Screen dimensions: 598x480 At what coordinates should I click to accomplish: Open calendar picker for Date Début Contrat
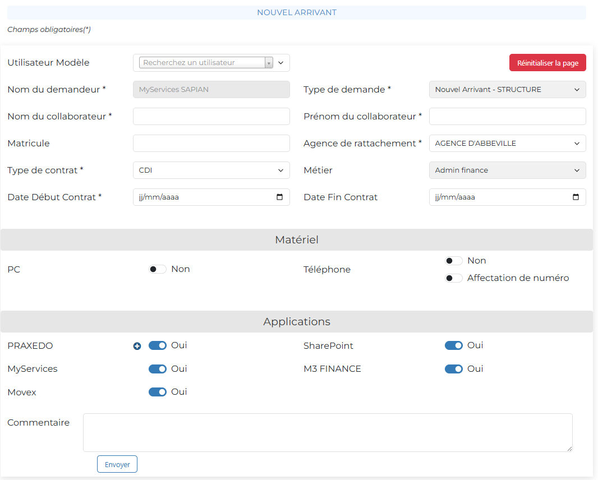click(279, 197)
